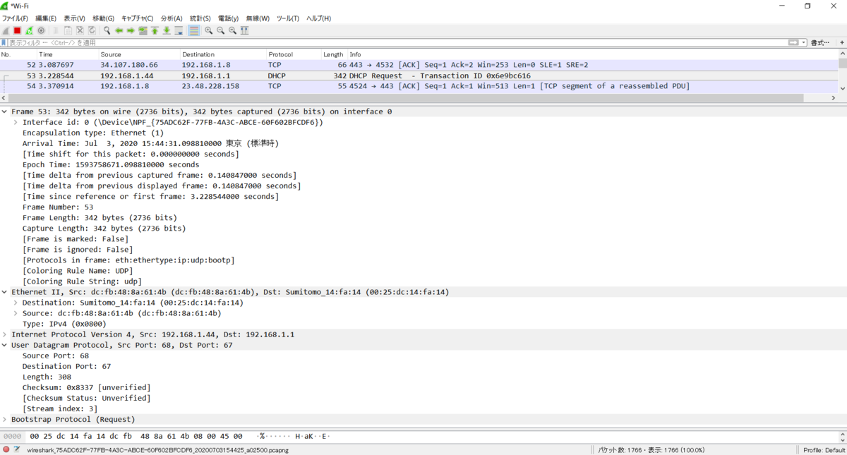847x455 pixels.
Task: Open 表示(V) menu
Action: (74, 18)
